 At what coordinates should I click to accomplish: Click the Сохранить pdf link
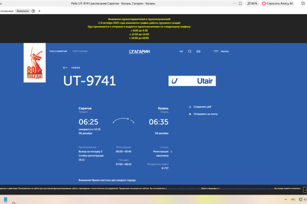coord(202,107)
